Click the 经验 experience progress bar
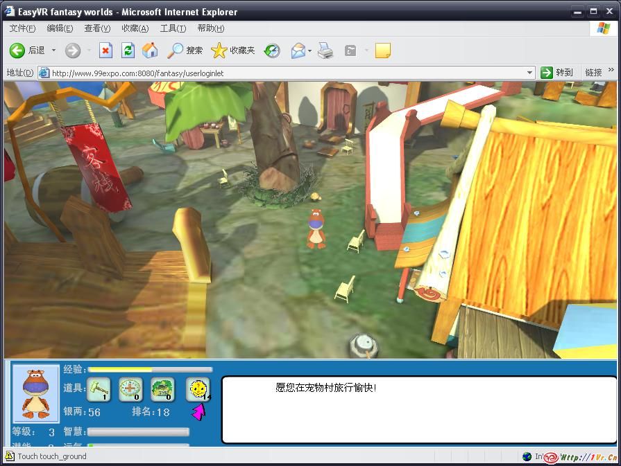 [150, 370]
